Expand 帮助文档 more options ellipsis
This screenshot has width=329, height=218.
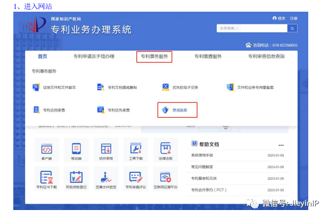(281, 145)
